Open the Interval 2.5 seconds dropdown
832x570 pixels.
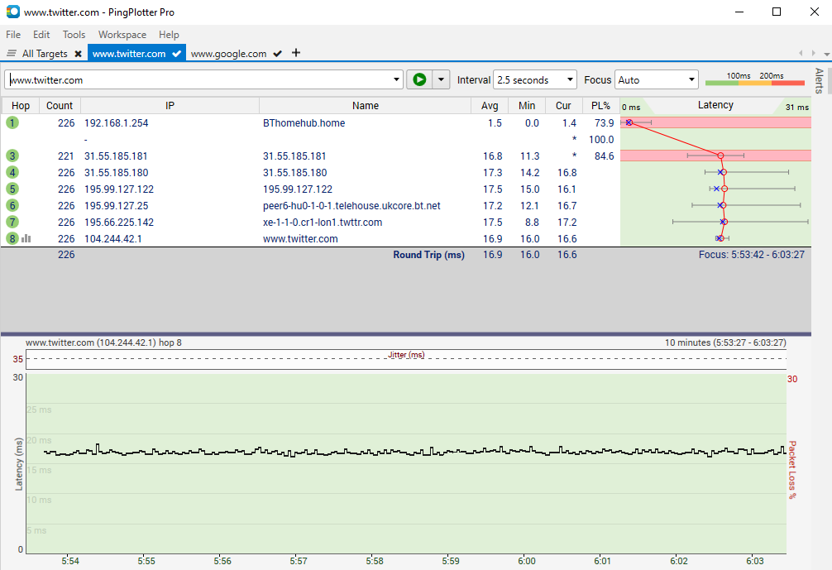point(534,80)
